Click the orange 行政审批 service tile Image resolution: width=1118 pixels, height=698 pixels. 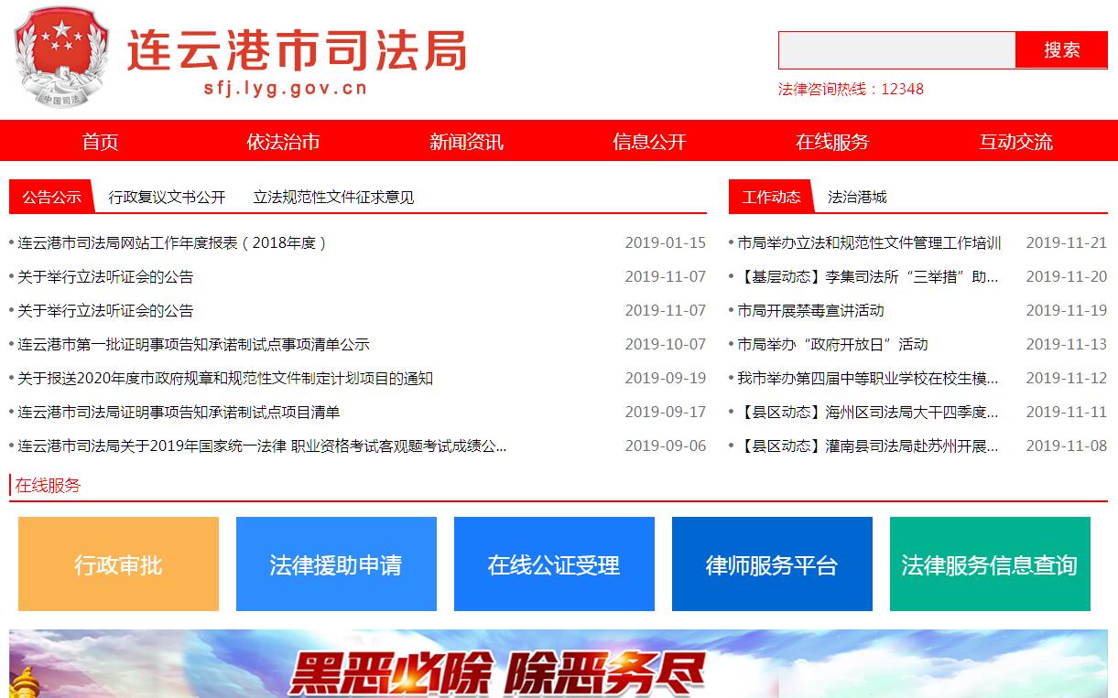click(118, 564)
